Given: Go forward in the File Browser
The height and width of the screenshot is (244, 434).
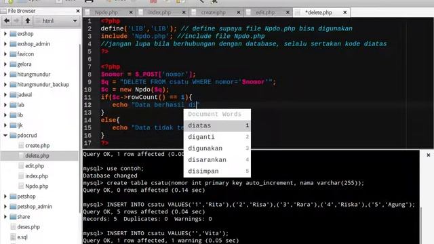Looking at the screenshot, I should [x=16, y=21].
